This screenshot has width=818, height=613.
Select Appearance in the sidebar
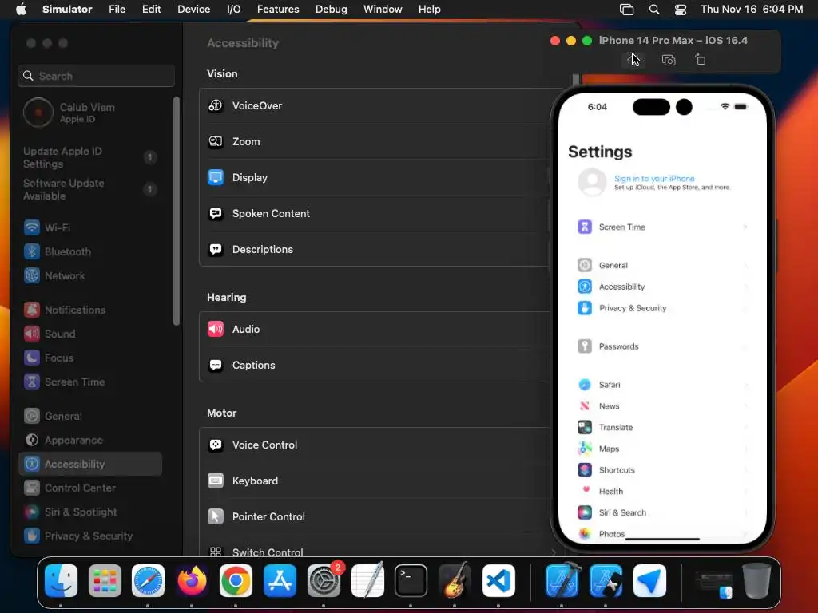[x=90, y=441]
